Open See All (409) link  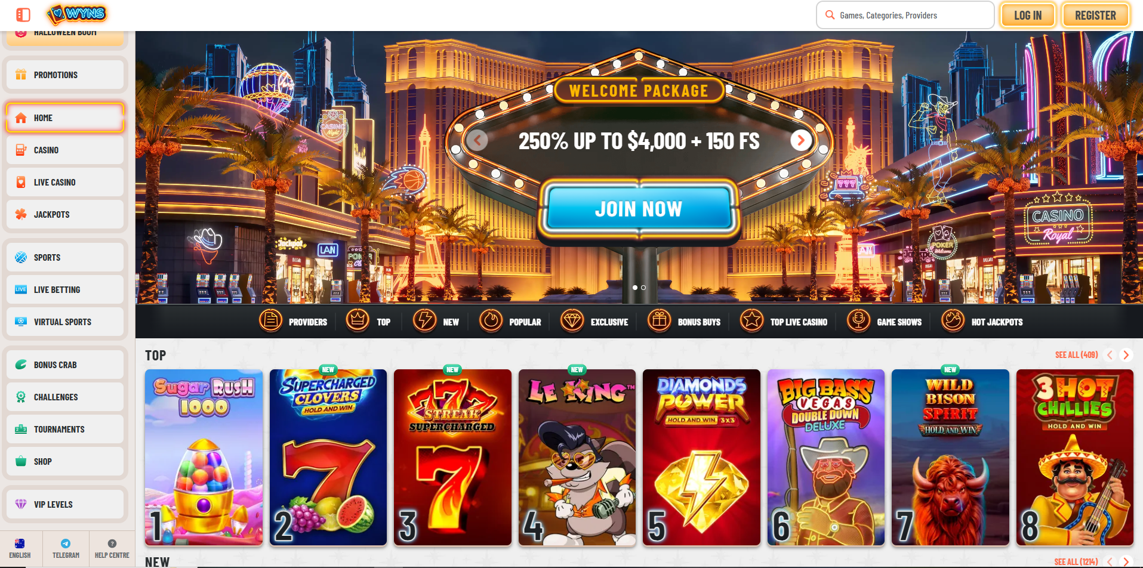tap(1076, 355)
